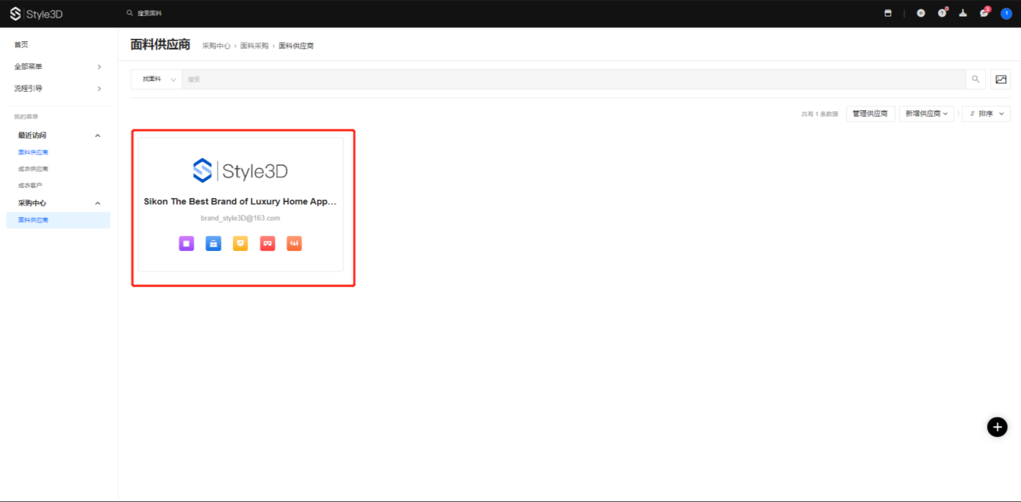This screenshot has width=1021, height=502.
Task: Click the black floating plus button
Action: [x=997, y=427]
